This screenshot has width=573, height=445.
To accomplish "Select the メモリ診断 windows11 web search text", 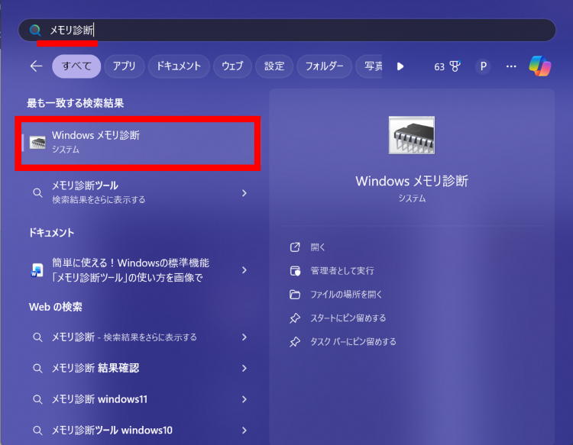I will 99,399.
